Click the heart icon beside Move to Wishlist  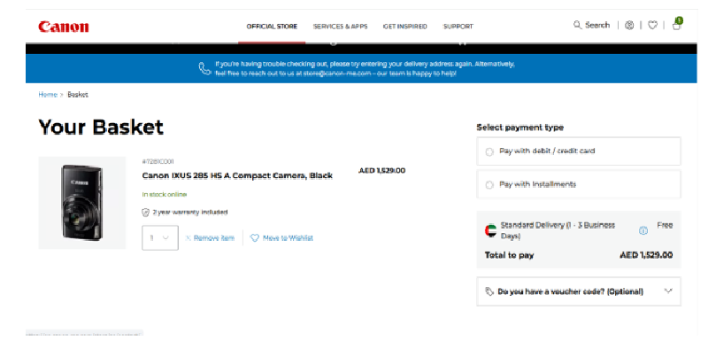tap(255, 237)
